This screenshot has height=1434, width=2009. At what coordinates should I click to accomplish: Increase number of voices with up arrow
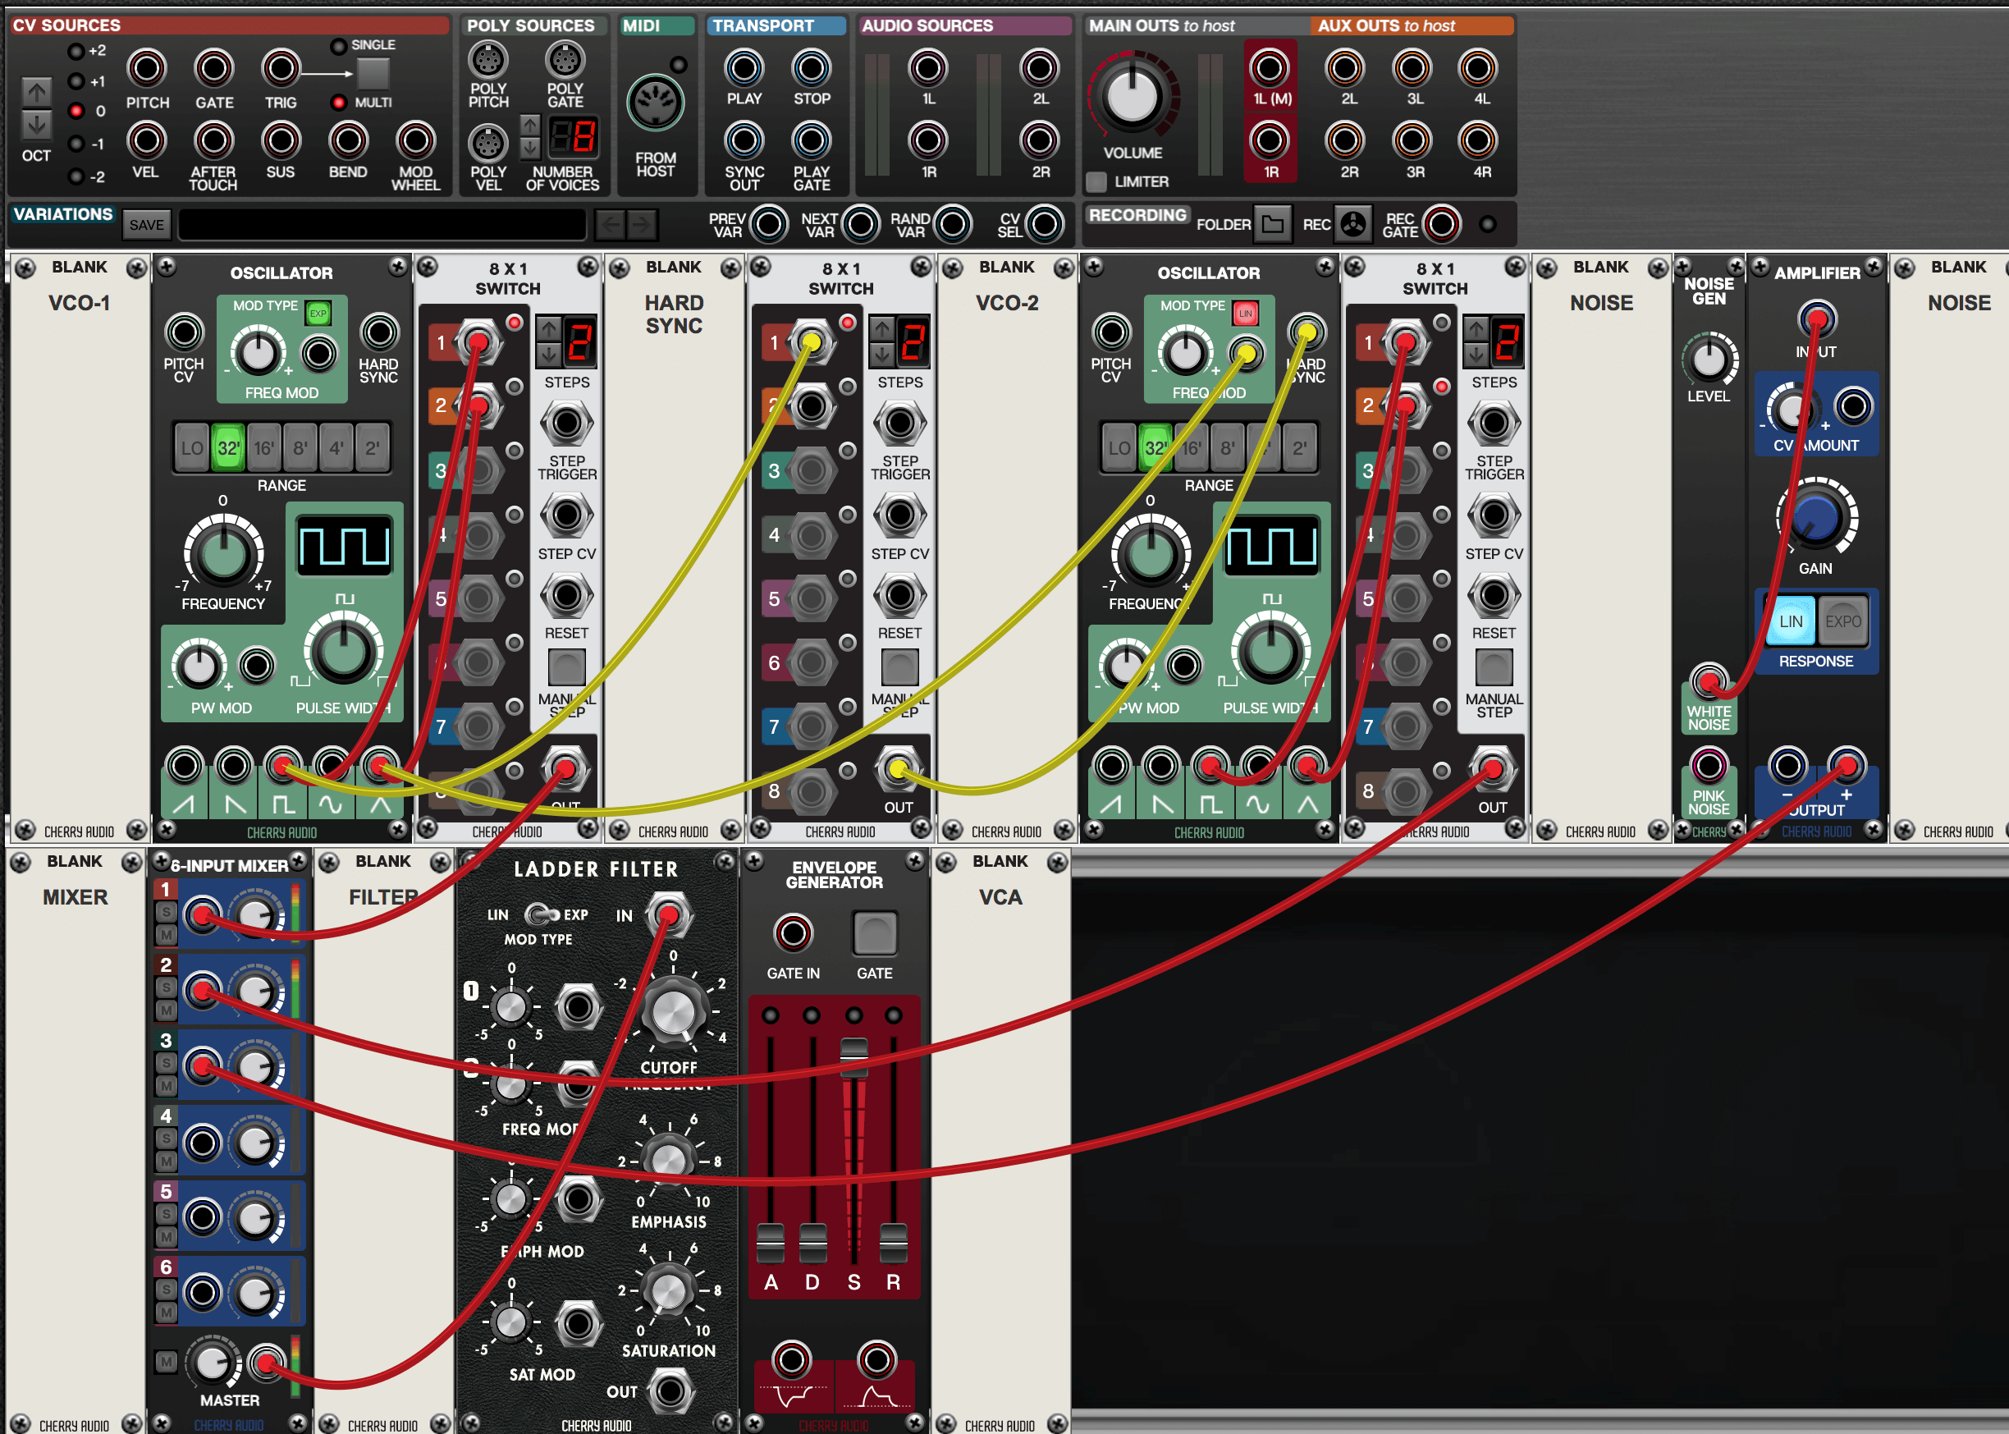529,125
